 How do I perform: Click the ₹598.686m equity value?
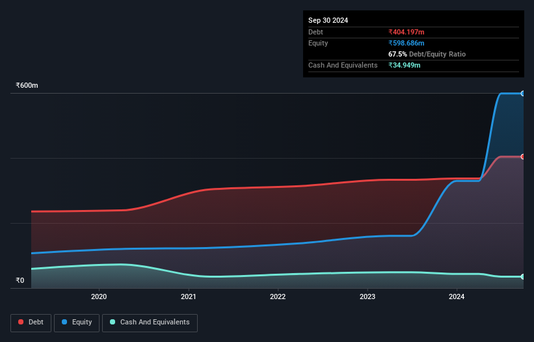[407, 43]
